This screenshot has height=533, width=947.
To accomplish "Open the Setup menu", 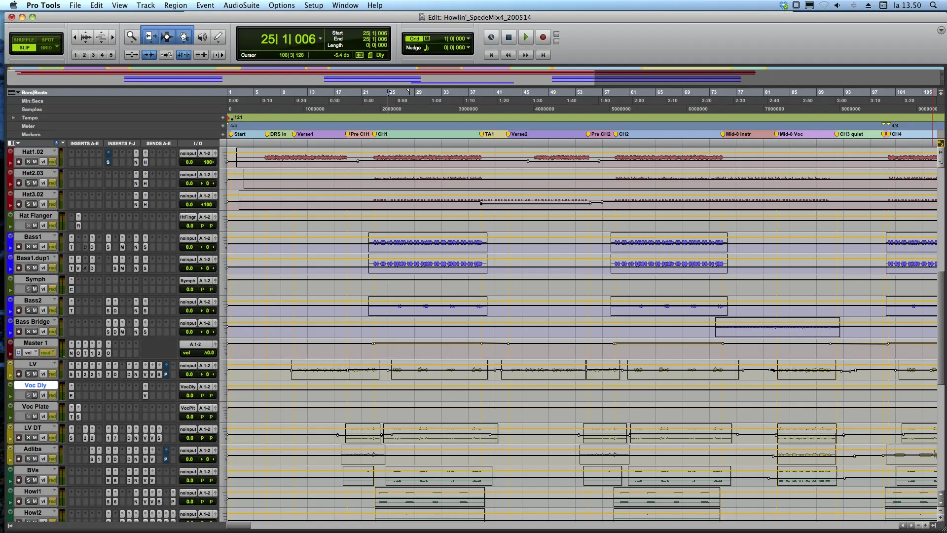I will point(313,5).
